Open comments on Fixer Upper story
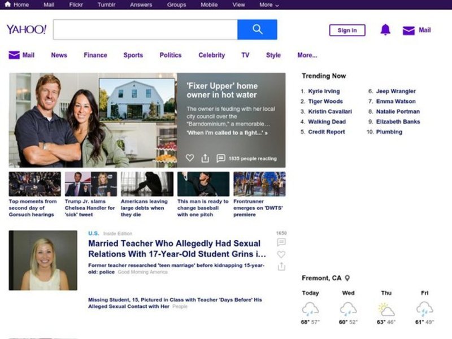 [x=221, y=158]
